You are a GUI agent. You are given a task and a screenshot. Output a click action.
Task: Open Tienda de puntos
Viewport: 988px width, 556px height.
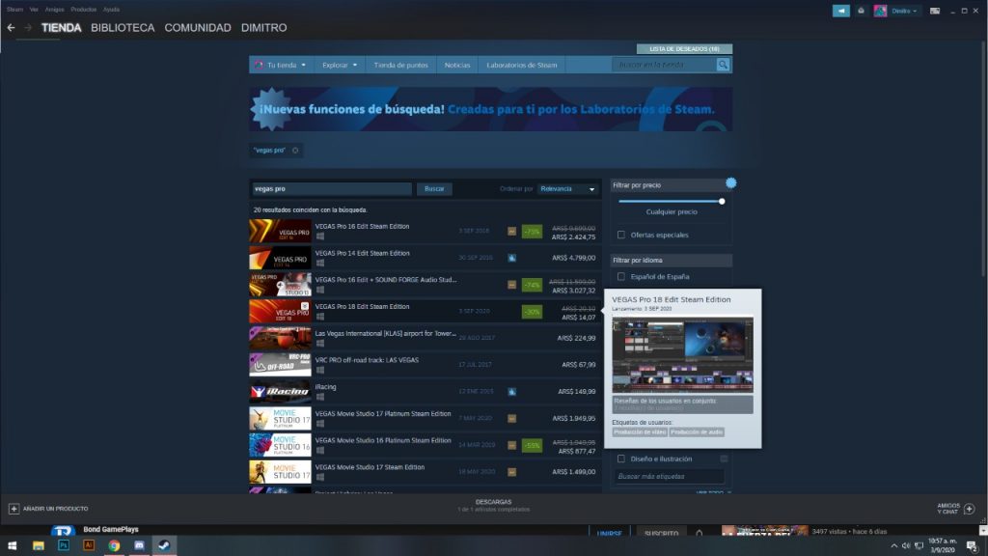point(400,65)
